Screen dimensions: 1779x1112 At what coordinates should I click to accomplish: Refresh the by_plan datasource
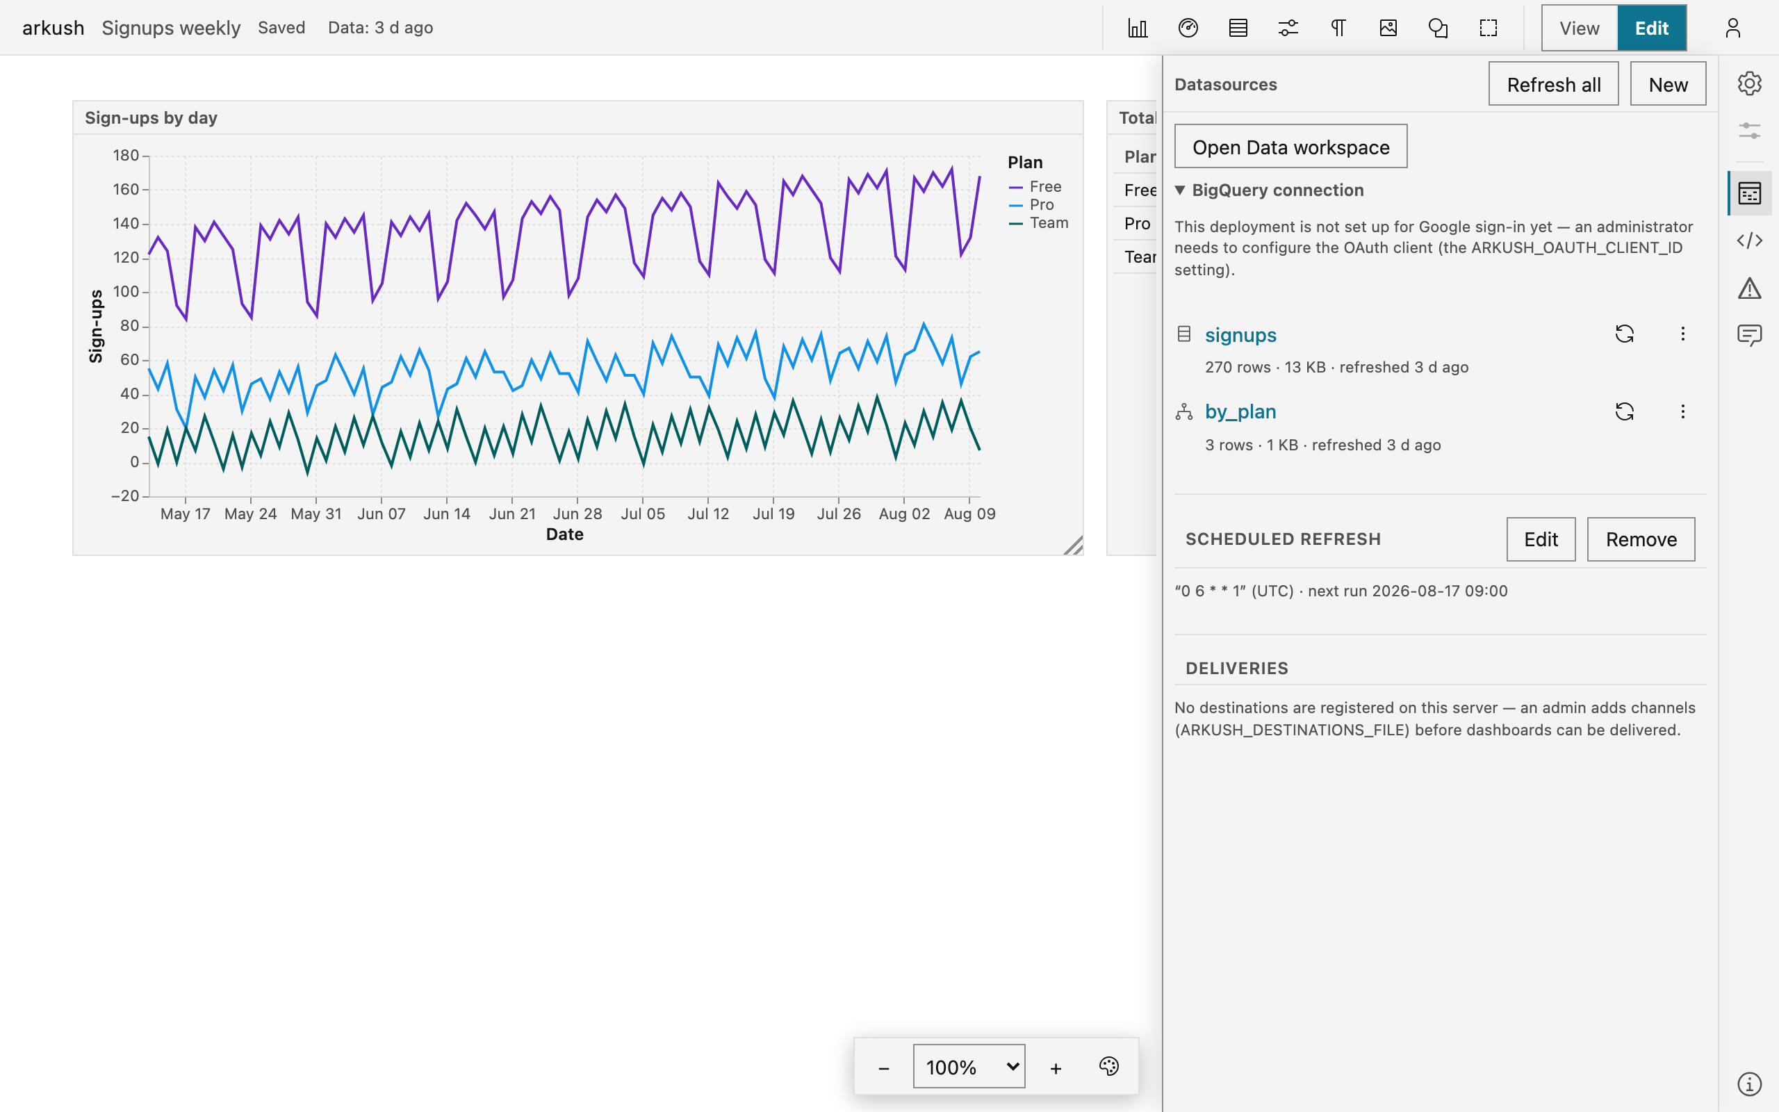1624,411
